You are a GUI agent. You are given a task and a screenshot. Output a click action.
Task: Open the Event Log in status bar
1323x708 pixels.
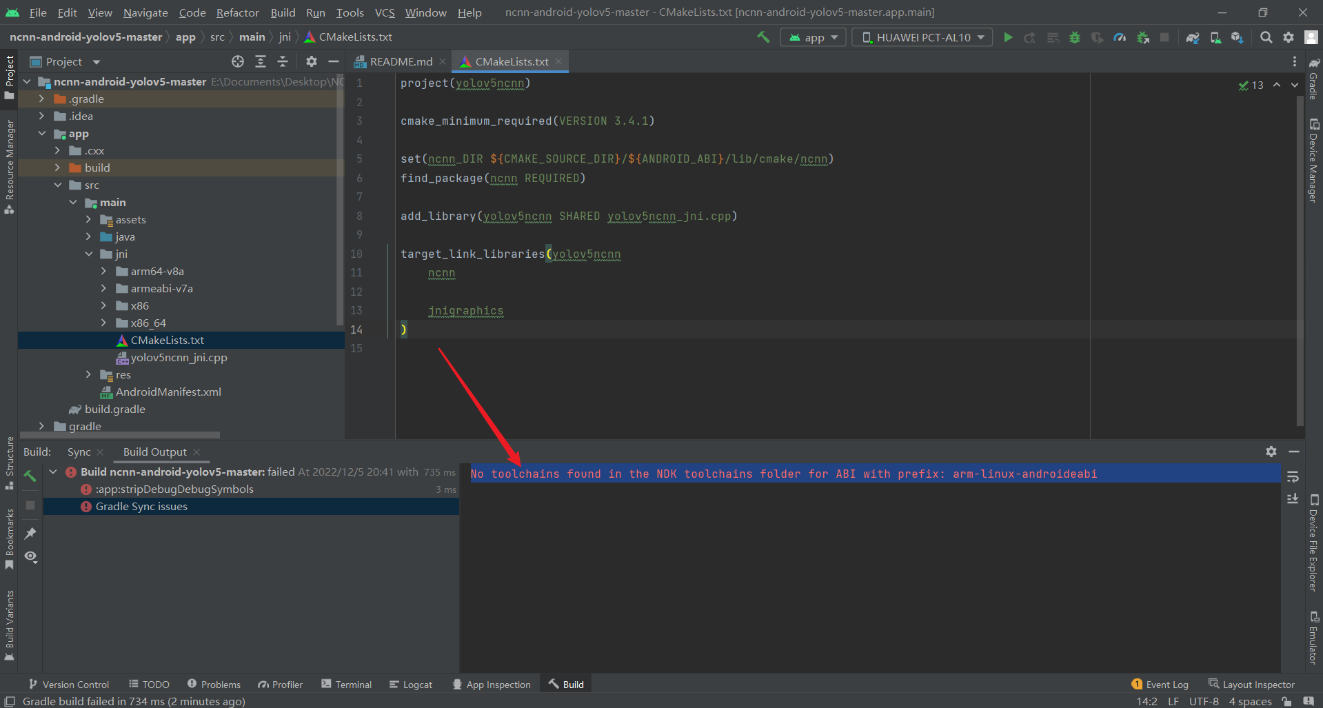(1167, 684)
